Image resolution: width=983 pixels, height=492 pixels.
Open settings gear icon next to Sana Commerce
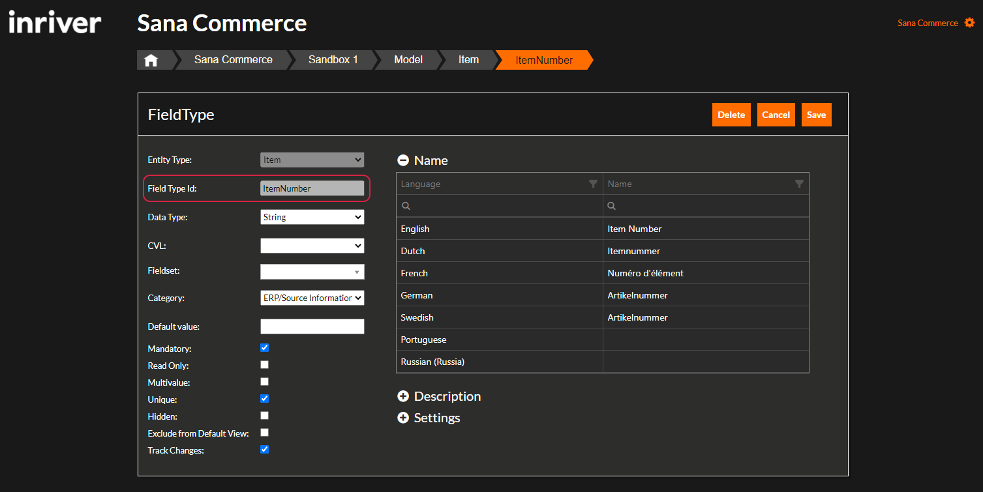coord(970,23)
